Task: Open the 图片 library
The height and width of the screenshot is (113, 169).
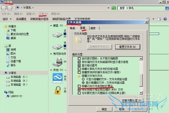Action: tap(11, 53)
